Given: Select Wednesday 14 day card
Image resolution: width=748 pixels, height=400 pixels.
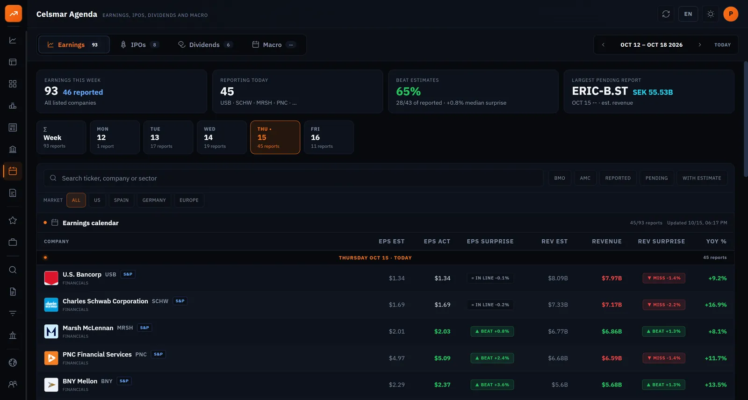Looking at the screenshot, I should point(222,137).
